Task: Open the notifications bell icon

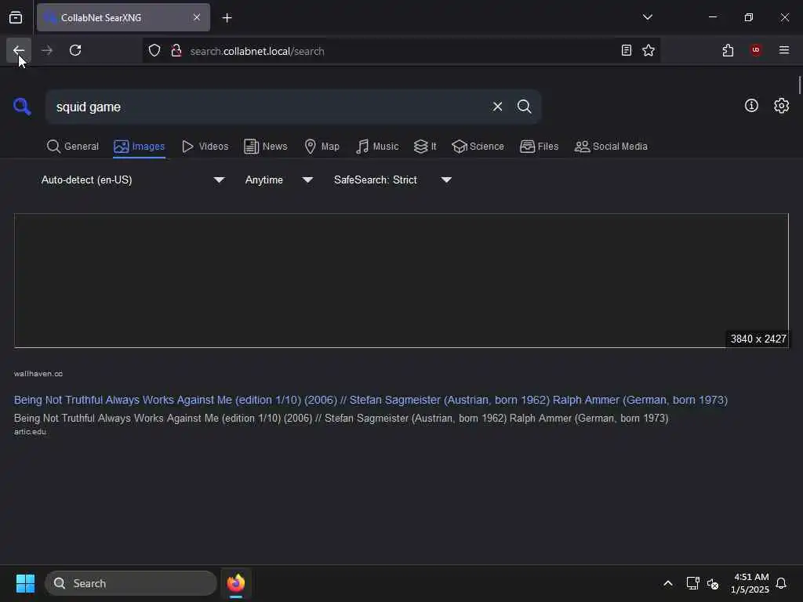Action: (781, 583)
